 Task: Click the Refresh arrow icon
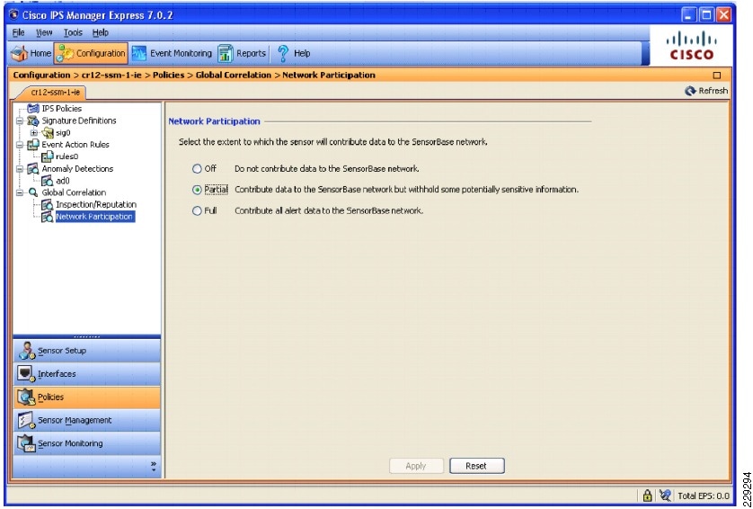[x=690, y=91]
